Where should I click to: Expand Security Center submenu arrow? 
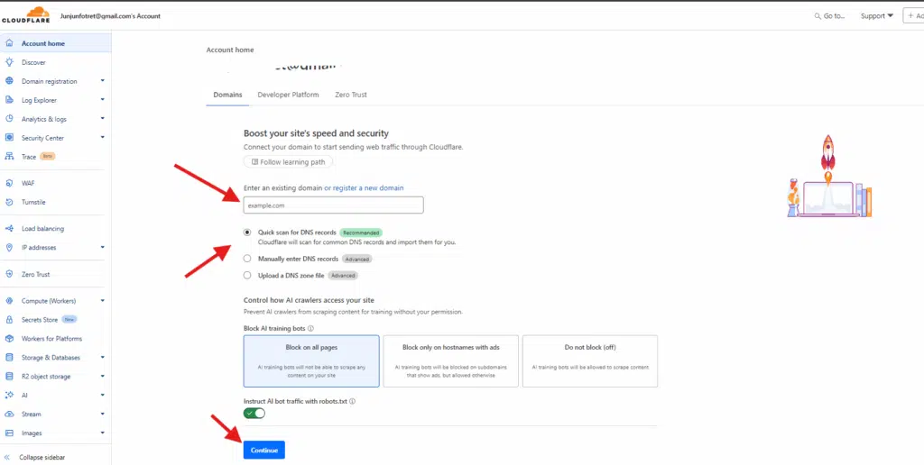pyautogui.click(x=103, y=137)
